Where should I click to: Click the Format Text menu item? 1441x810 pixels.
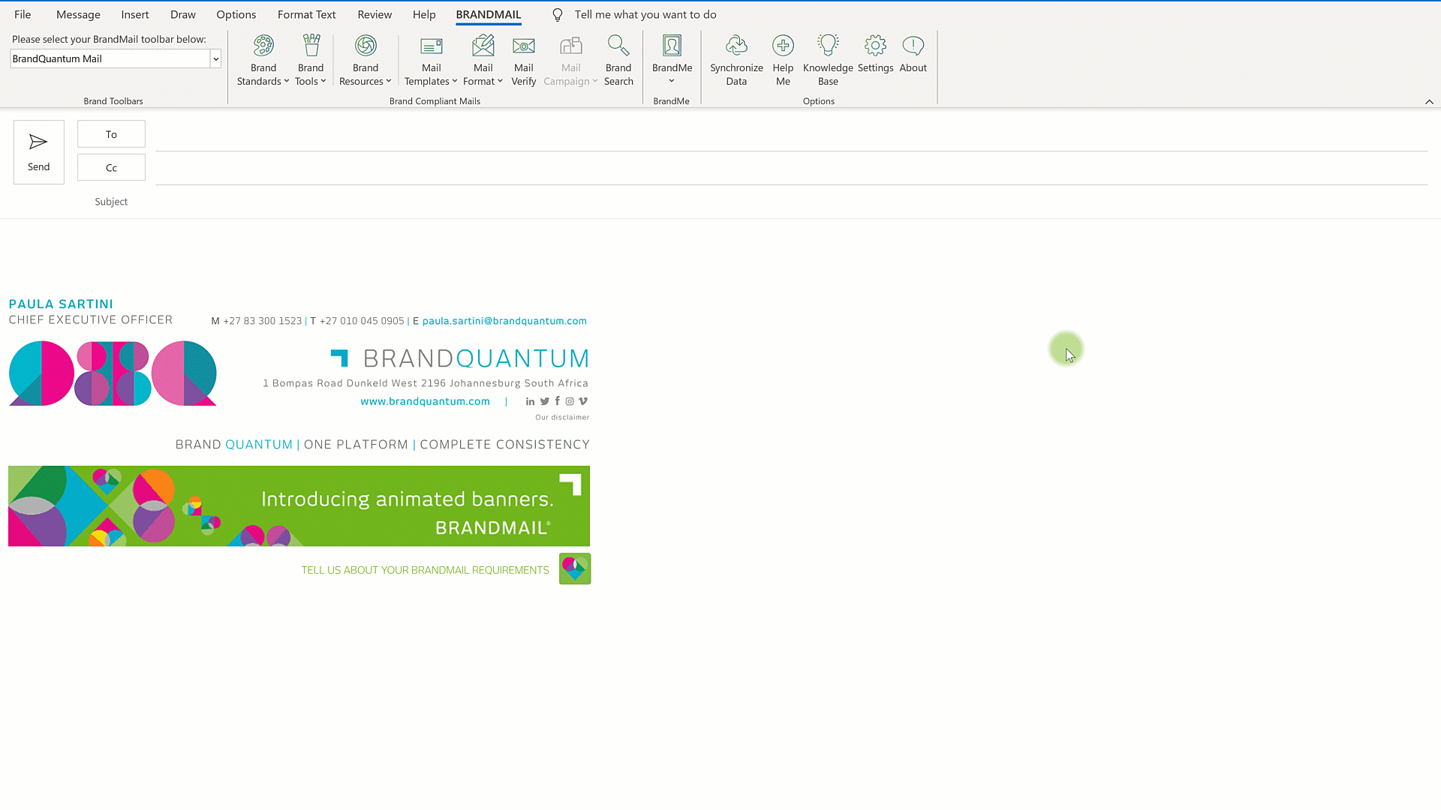[x=307, y=13]
